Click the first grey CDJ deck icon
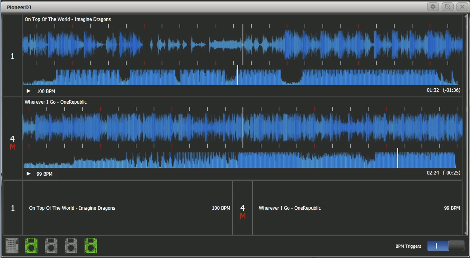470x258 pixels. tap(52, 246)
